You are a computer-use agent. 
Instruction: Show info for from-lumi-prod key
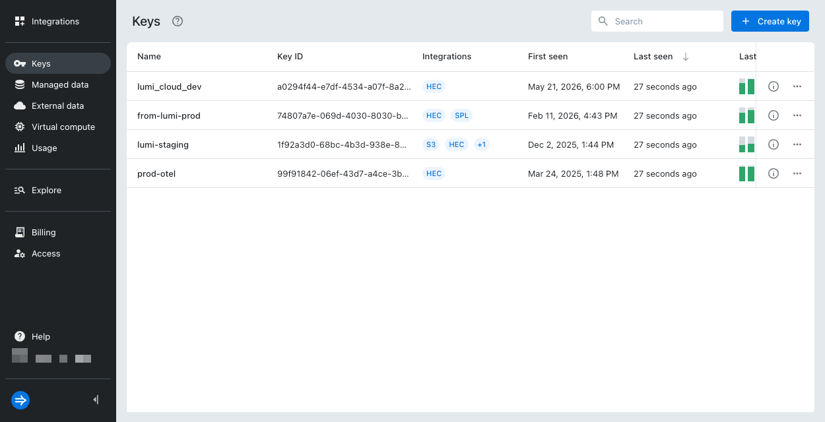click(774, 115)
